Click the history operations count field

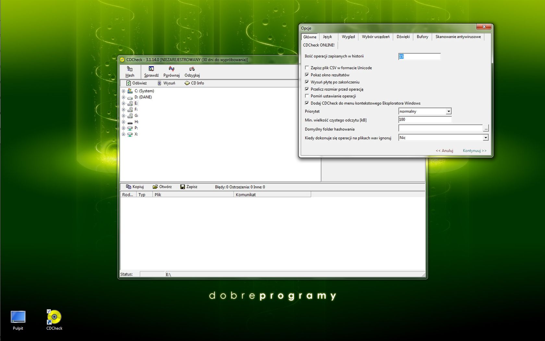pyautogui.click(x=419, y=57)
